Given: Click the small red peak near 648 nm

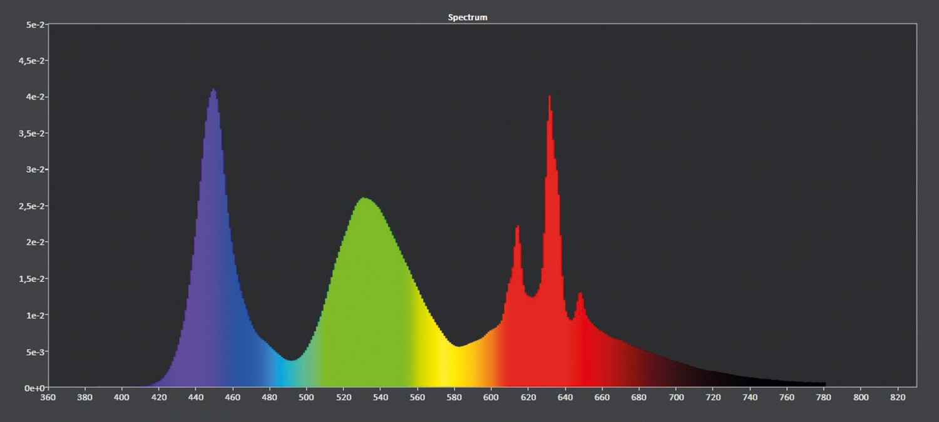Looking at the screenshot, I should (x=580, y=295).
